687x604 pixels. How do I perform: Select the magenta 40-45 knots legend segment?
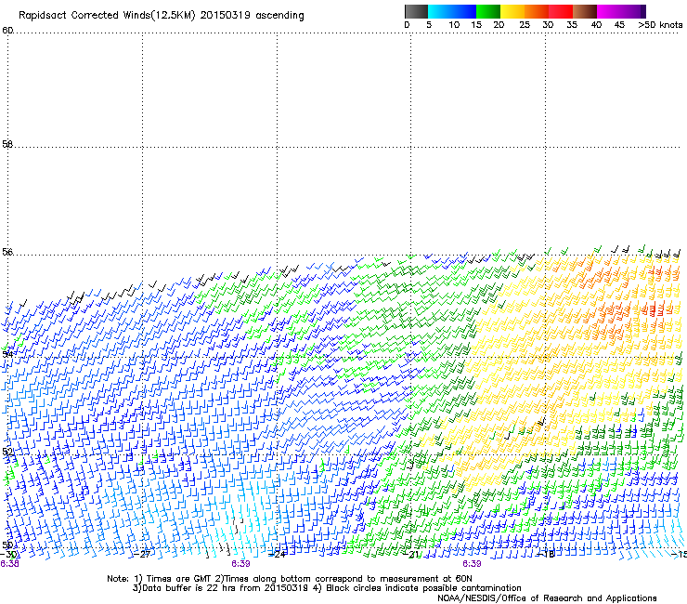[609, 11]
